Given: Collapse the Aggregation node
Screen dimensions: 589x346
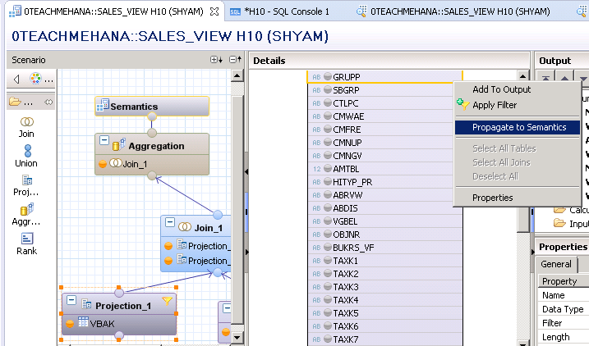Looking at the screenshot, I should pos(104,142).
